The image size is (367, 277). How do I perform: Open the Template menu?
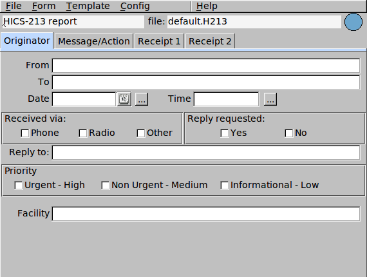point(88,6)
